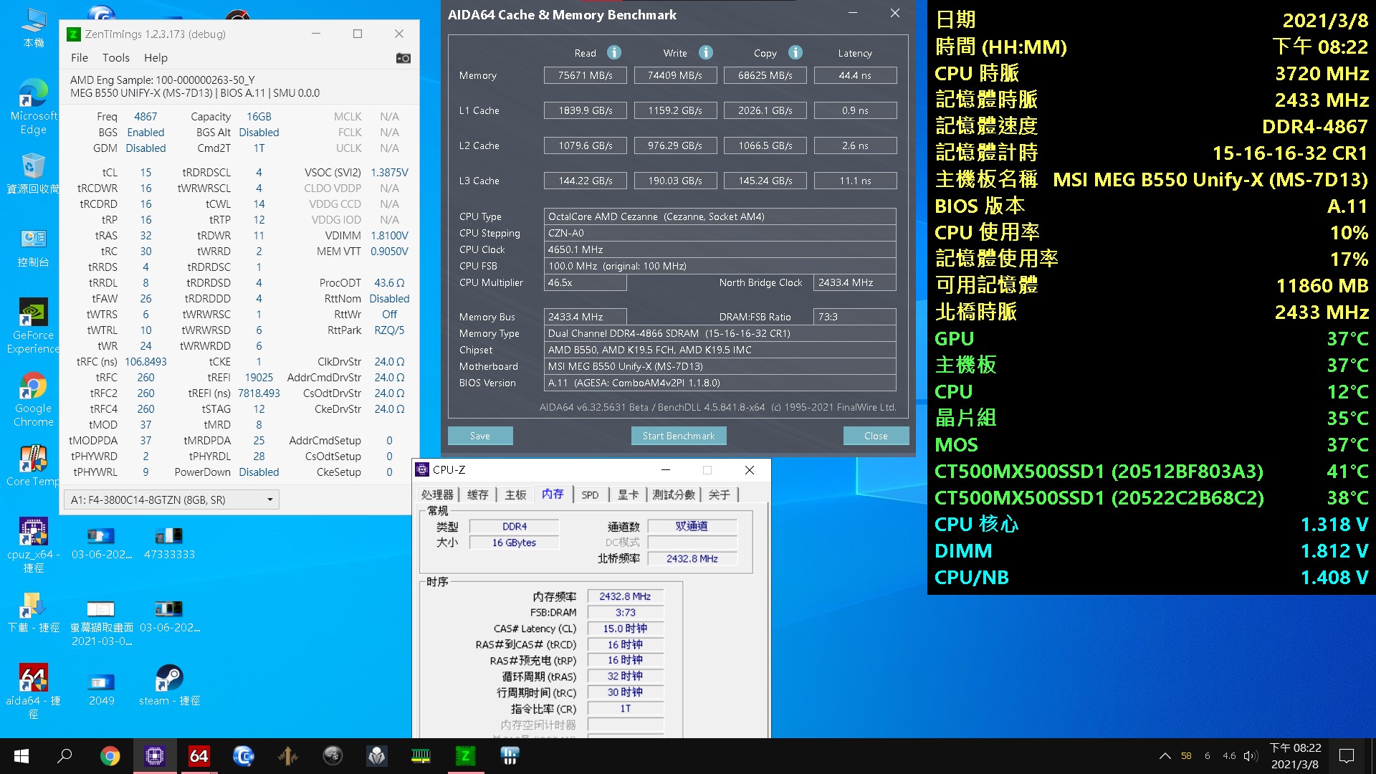This screenshot has width=1376, height=774.
Task: Click Read info icon in AIDA64
Action: point(614,52)
